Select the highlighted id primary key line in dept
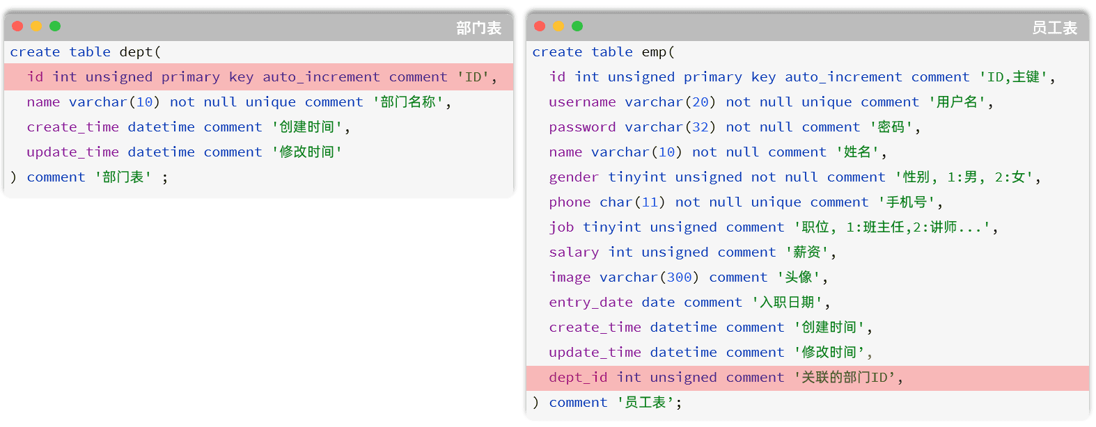 262,77
